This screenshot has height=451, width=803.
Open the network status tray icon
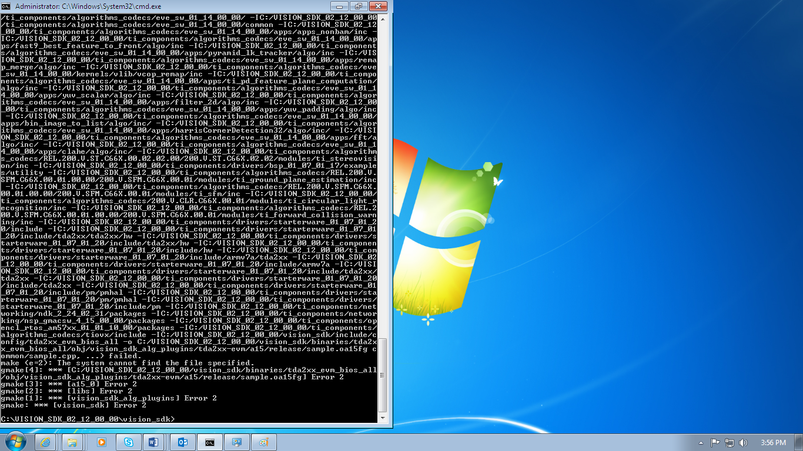coord(730,443)
